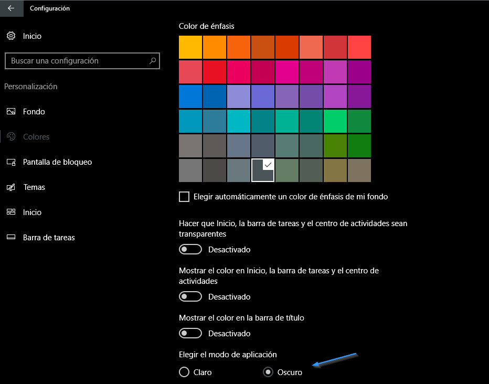Click the Colores palette icon
The height and width of the screenshot is (384, 489).
point(11,136)
